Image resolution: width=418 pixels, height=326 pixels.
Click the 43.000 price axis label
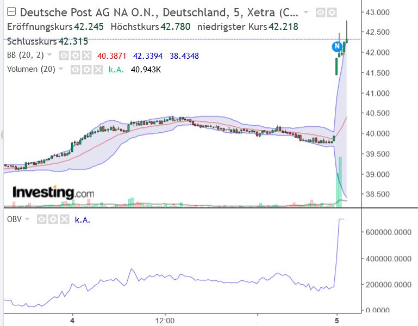tap(377, 13)
